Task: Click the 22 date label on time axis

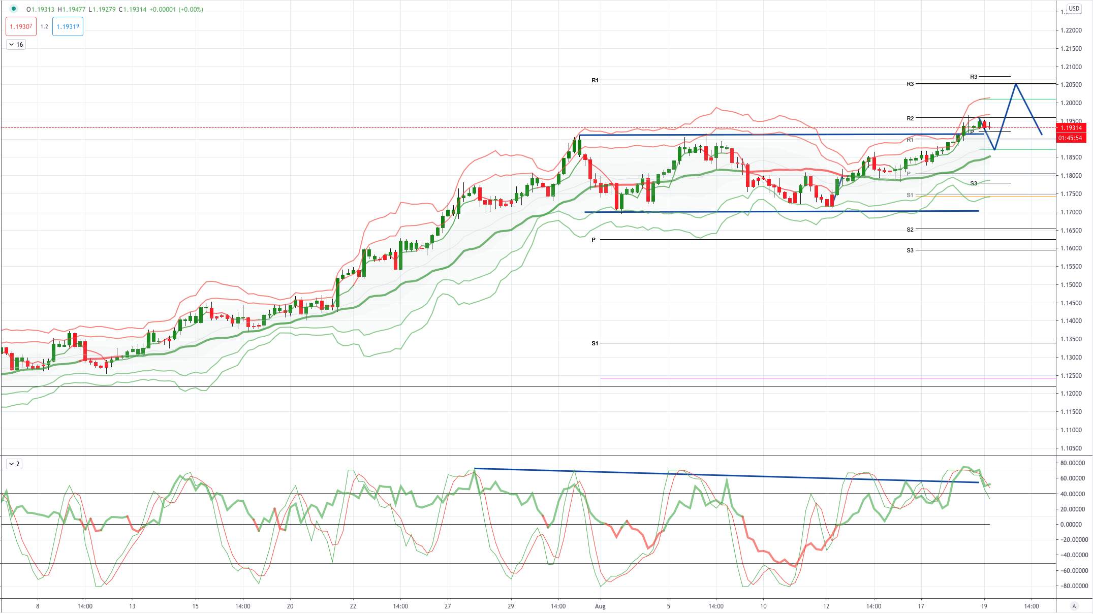Action: (353, 606)
